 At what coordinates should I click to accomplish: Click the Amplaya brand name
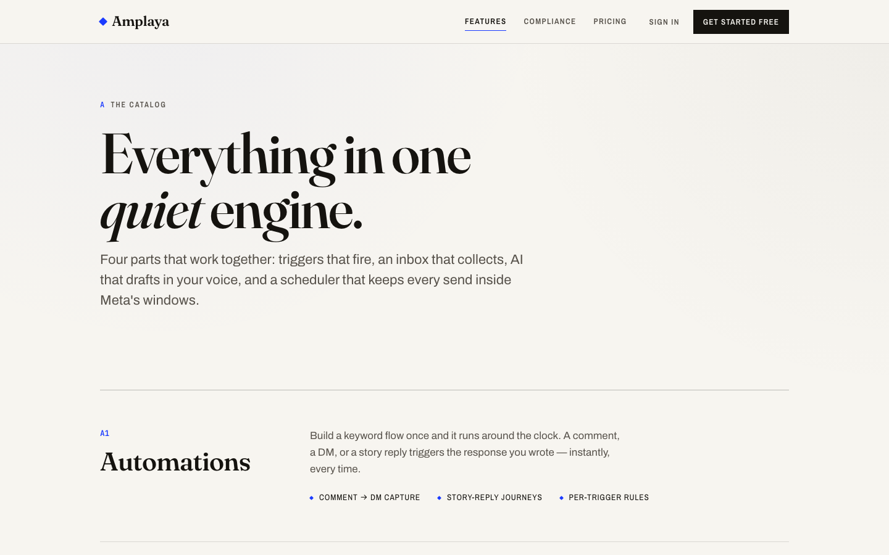(x=140, y=22)
